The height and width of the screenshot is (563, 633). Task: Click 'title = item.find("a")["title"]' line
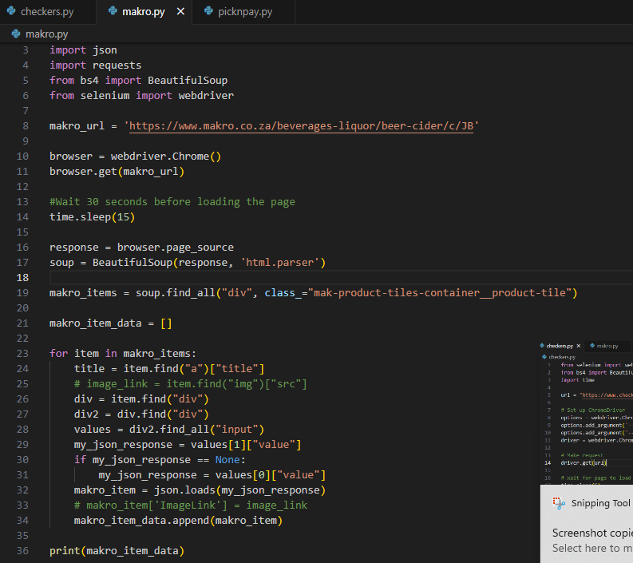click(169, 369)
